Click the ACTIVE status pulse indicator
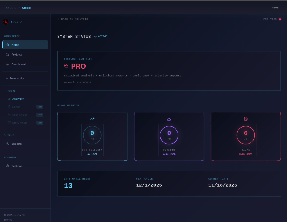The width and height of the screenshot is (287, 222). click(96, 36)
